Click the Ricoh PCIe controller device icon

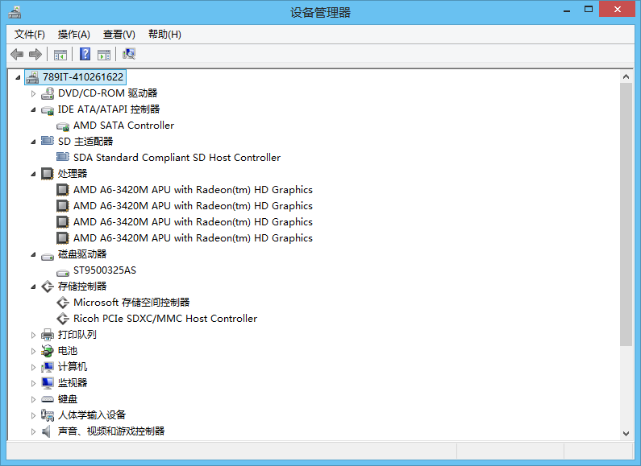63,319
